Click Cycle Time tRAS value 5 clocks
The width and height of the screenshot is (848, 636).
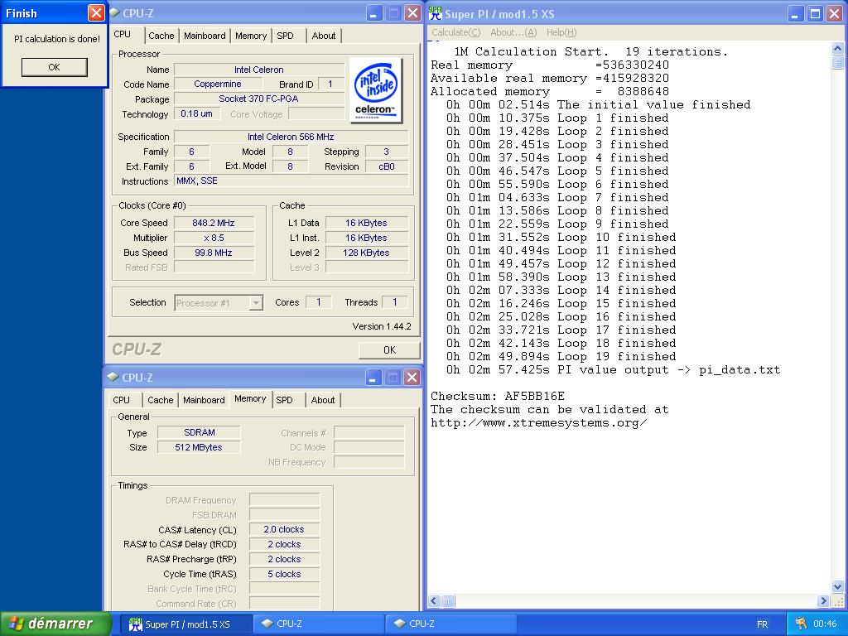tap(284, 574)
